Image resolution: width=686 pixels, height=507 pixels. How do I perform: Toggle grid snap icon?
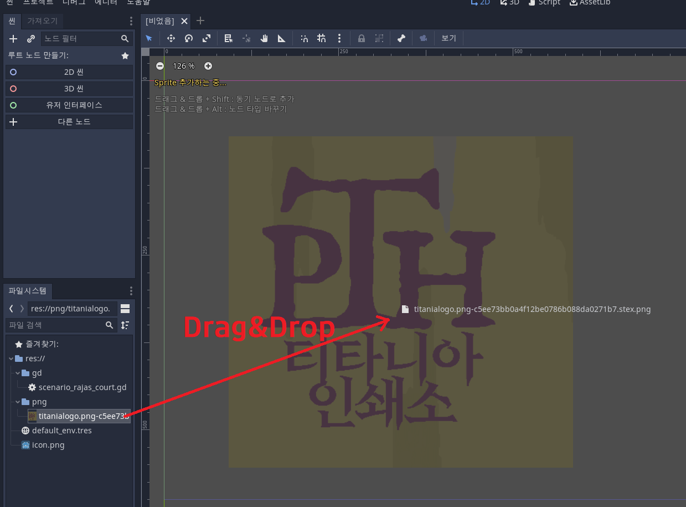[322, 38]
